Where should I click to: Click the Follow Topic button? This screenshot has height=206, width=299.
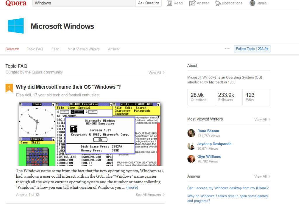[x=252, y=49]
